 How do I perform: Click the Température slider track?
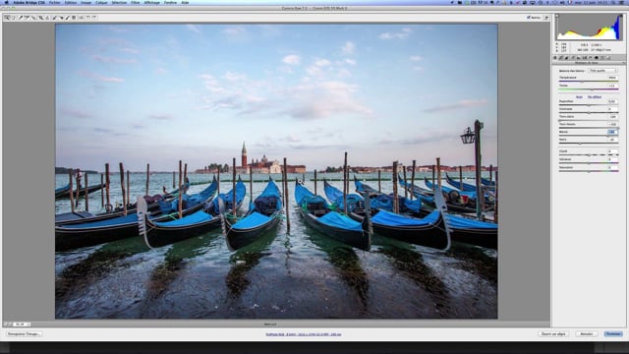click(589, 82)
